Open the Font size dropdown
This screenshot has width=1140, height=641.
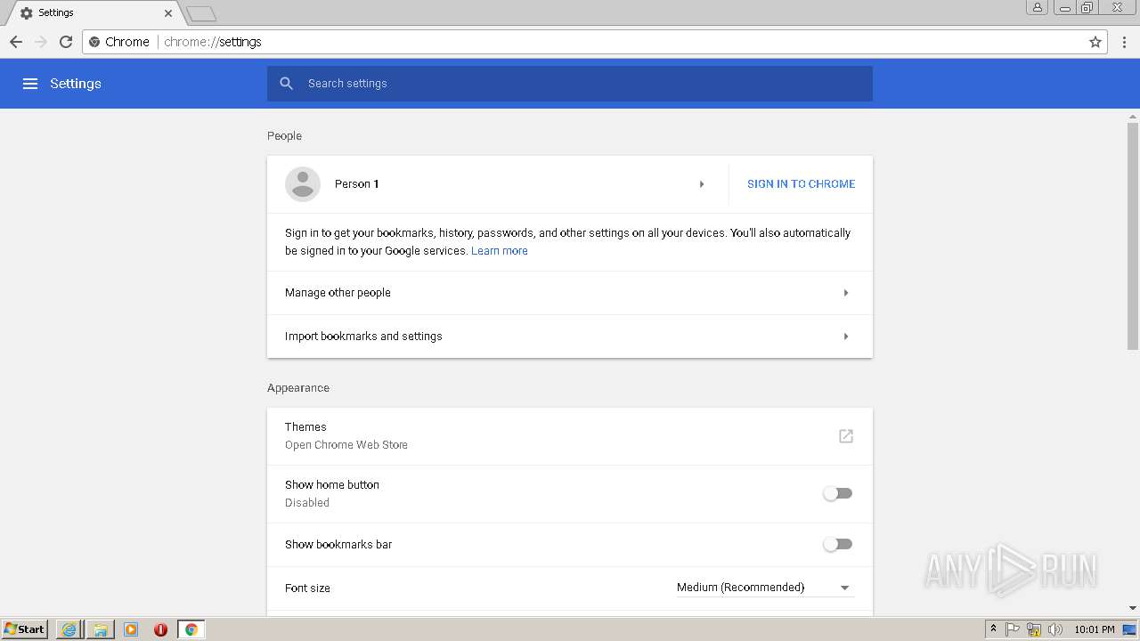tap(765, 588)
